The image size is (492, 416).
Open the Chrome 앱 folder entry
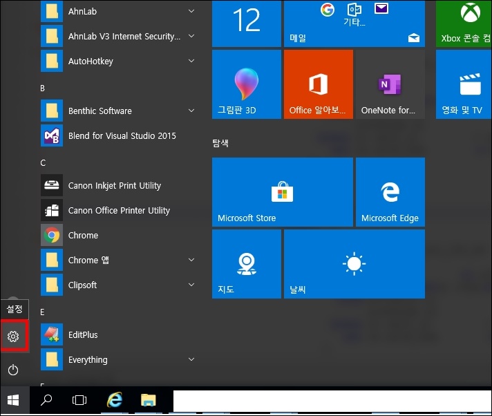click(120, 260)
